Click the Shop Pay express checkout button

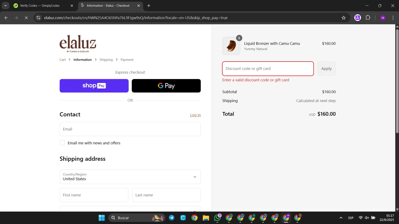[x=94, y=86]
